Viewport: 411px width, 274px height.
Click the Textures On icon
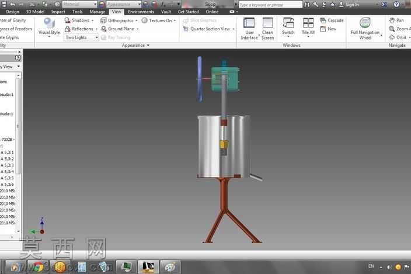tap(144, 20)
